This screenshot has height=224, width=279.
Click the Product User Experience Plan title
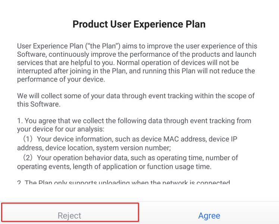click(x=139, y=25)
